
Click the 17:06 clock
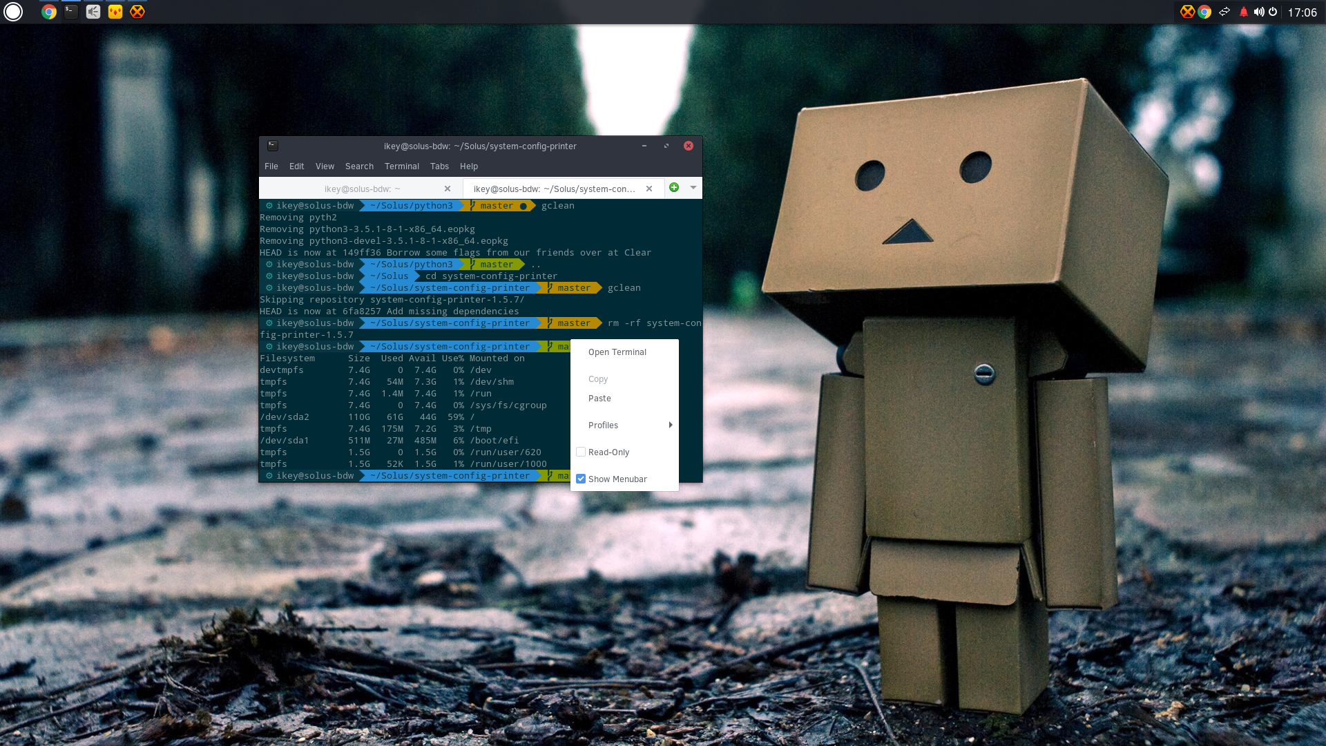tap(1302, 12)
